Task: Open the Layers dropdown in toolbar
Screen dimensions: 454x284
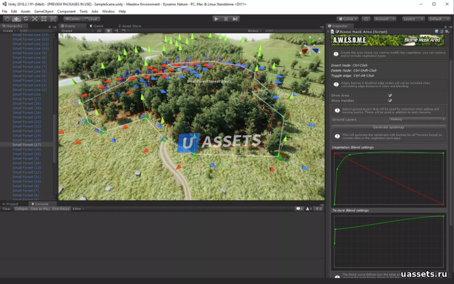Action: (x=412, y=19)
